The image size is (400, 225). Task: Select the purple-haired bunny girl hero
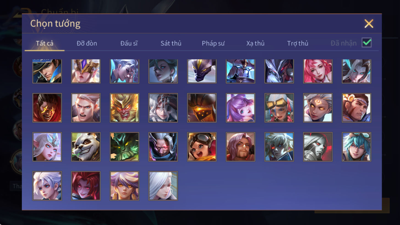click(x=240, y=108)
